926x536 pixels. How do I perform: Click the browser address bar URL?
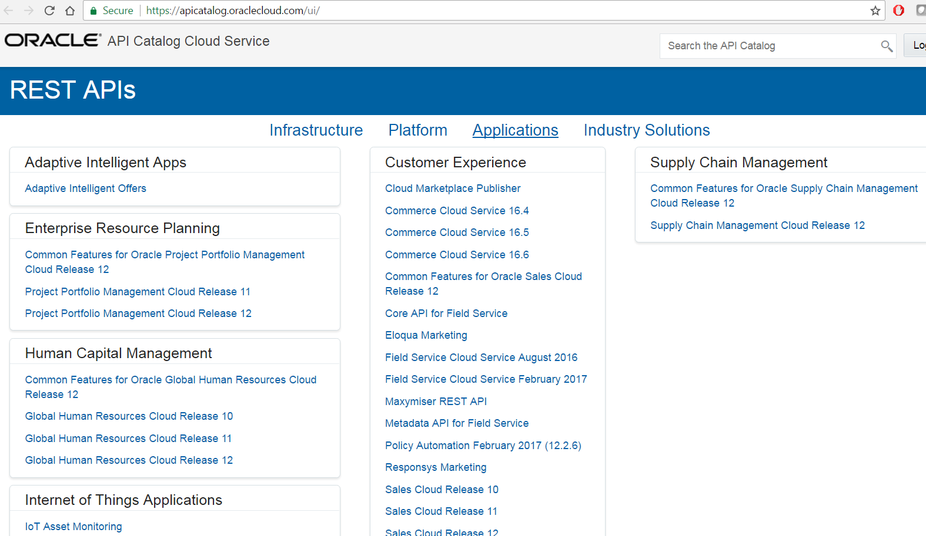[x=233, y=11]
